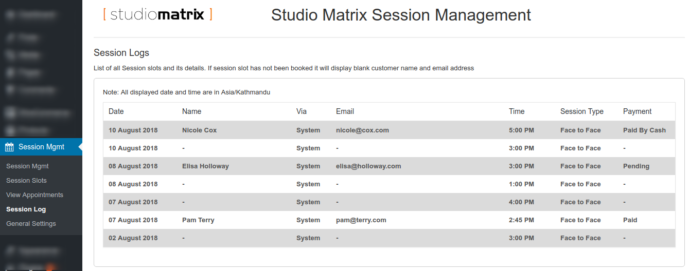Open General Settings submenu item
689x271 pixels.
(x=31, y=224)
